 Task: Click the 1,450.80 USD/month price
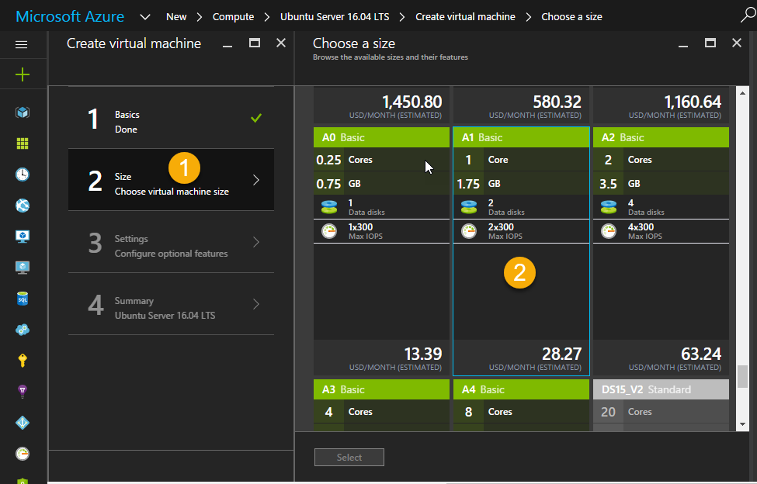(411, 102)
